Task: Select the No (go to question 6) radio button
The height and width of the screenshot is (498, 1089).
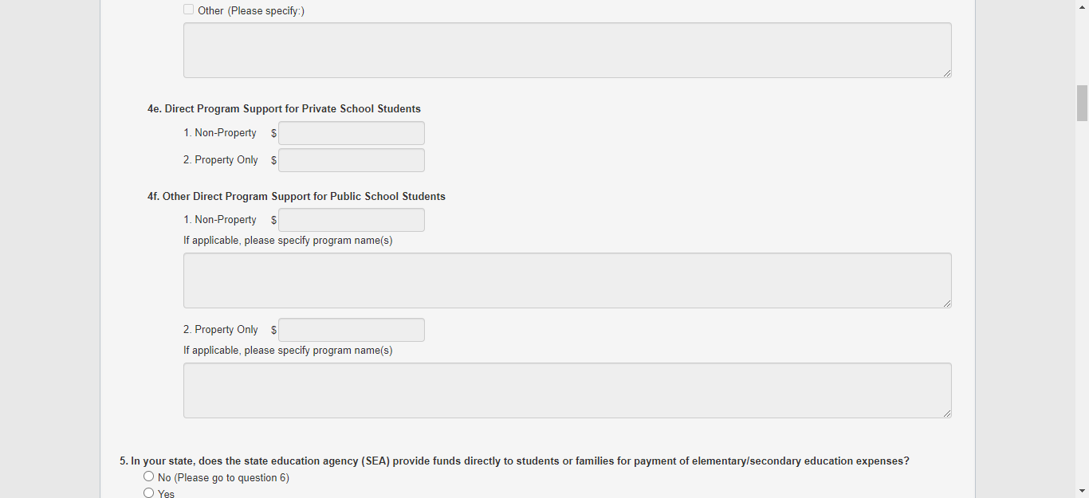Action: 148,476
